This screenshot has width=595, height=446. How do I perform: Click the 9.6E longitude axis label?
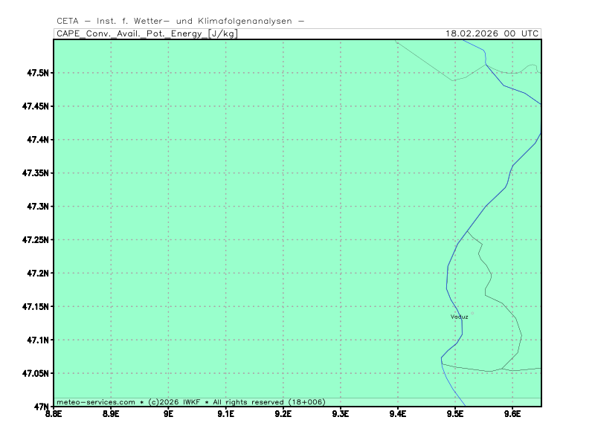(x=512, y=413)
